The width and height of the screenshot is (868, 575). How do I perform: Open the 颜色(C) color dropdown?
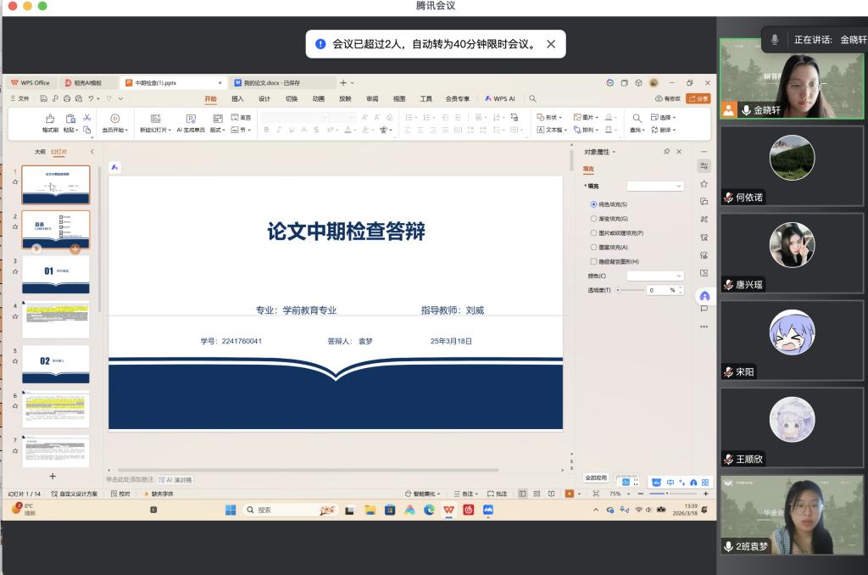654,276
